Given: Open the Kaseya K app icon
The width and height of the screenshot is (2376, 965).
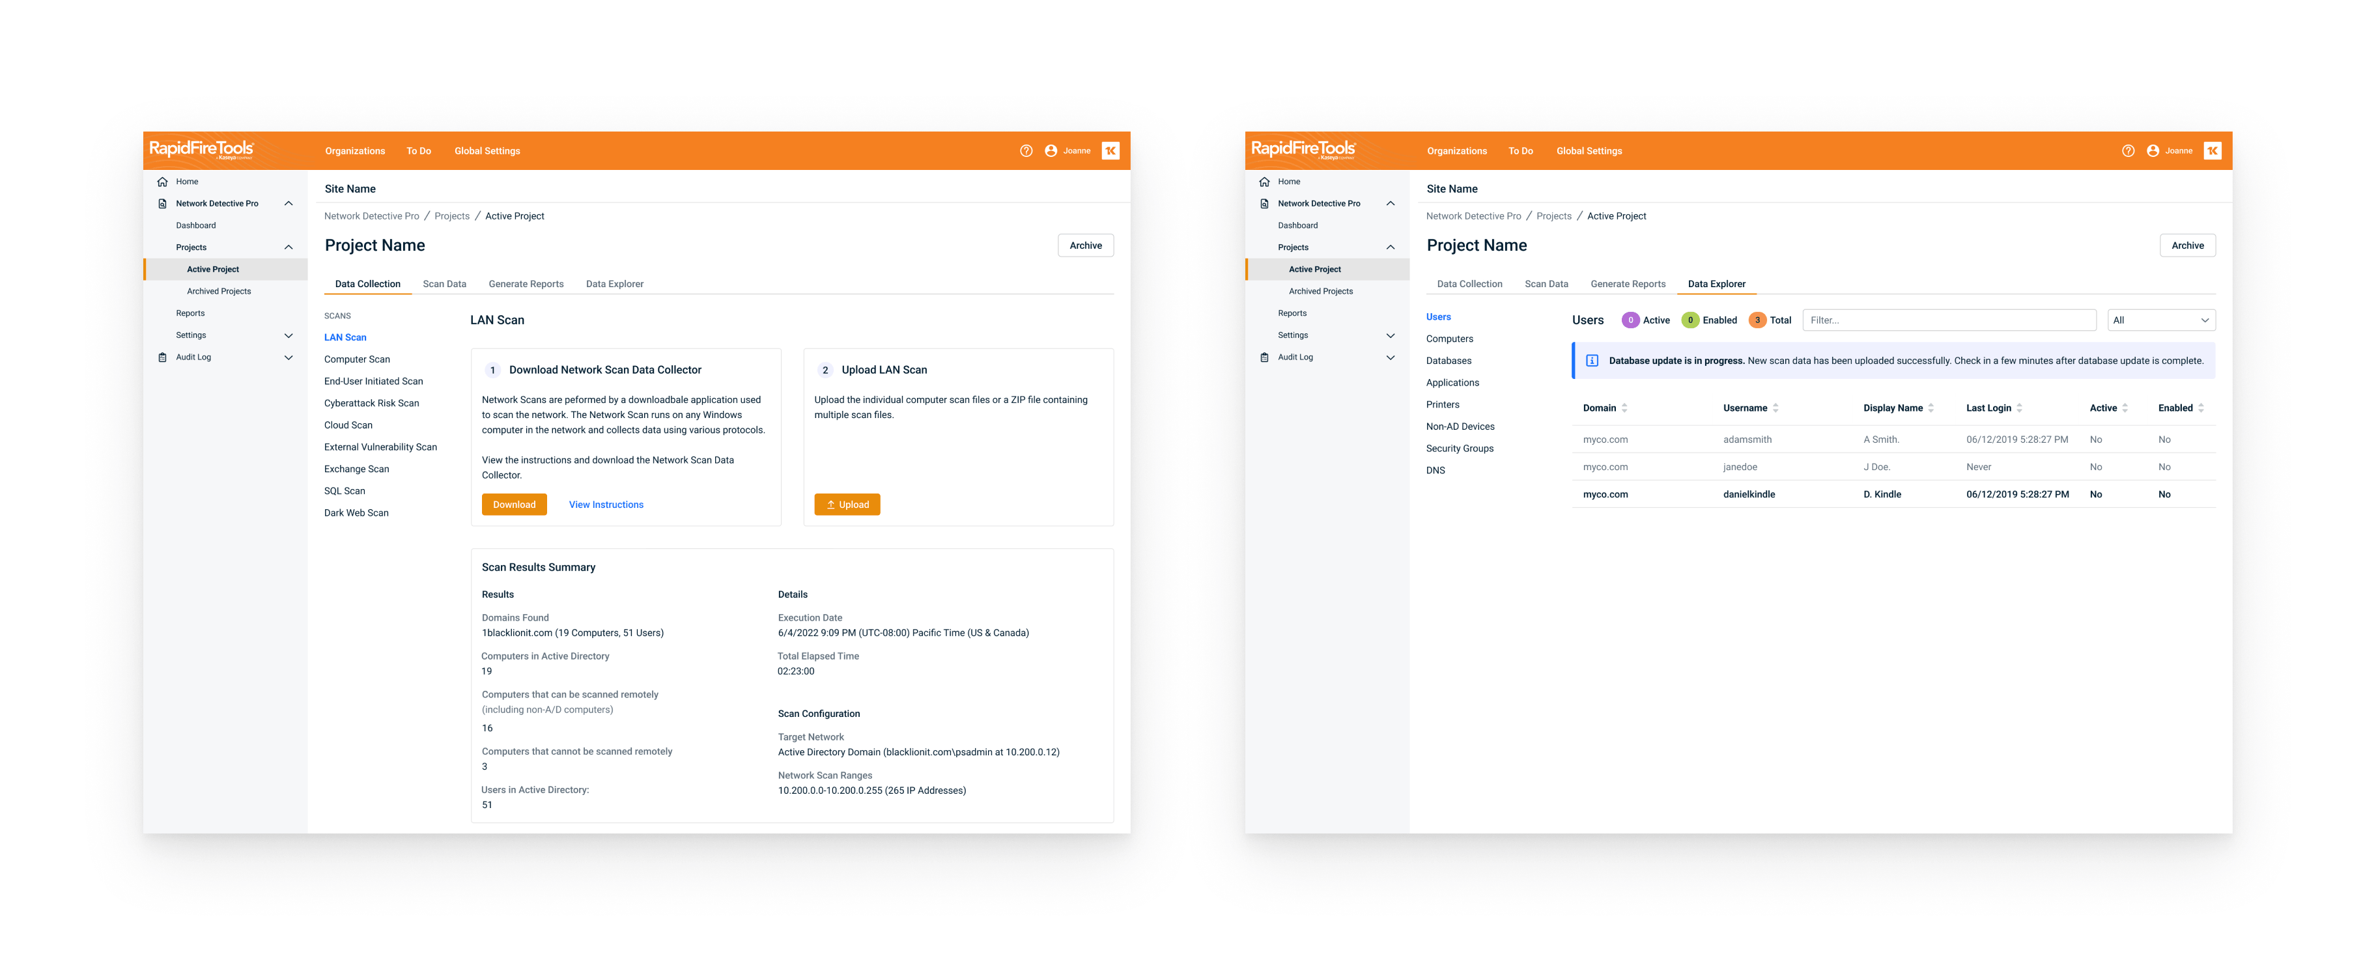Looking at the screenshot, I should (1110, 150).
